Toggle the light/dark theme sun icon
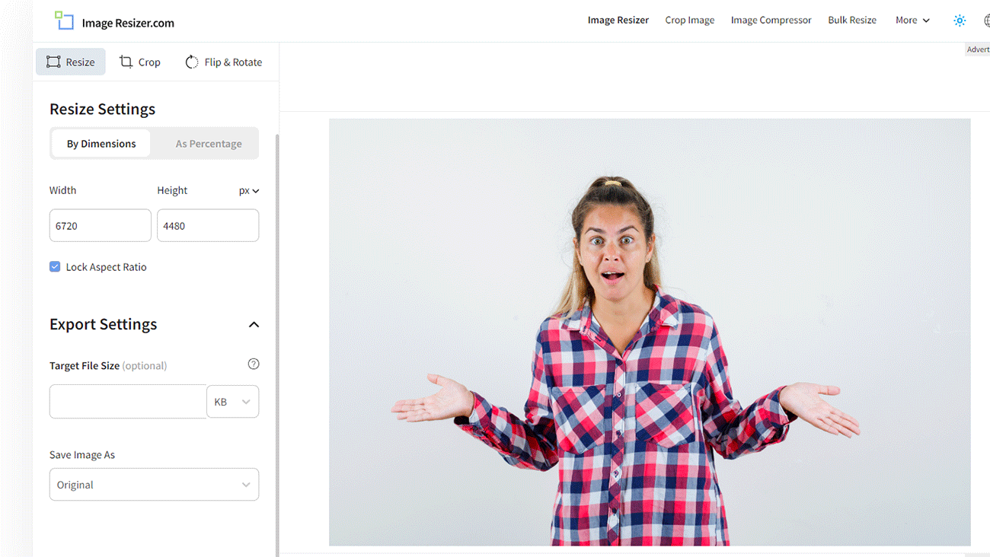The width and height of the screenshot is (990, 557). (960, 21)
